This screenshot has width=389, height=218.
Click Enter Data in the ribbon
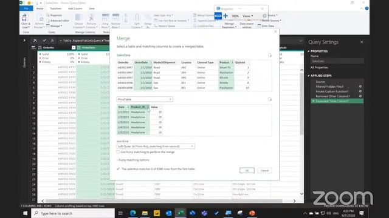coord(266,26)
